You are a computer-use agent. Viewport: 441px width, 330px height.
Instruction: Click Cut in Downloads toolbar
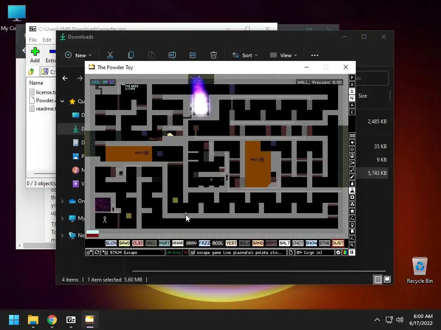[x=110, y=55]
